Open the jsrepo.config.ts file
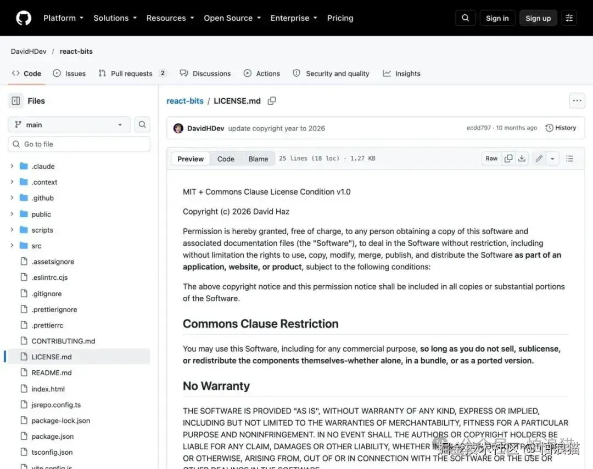This screenshot has height=469, width=593. (56, 405)
